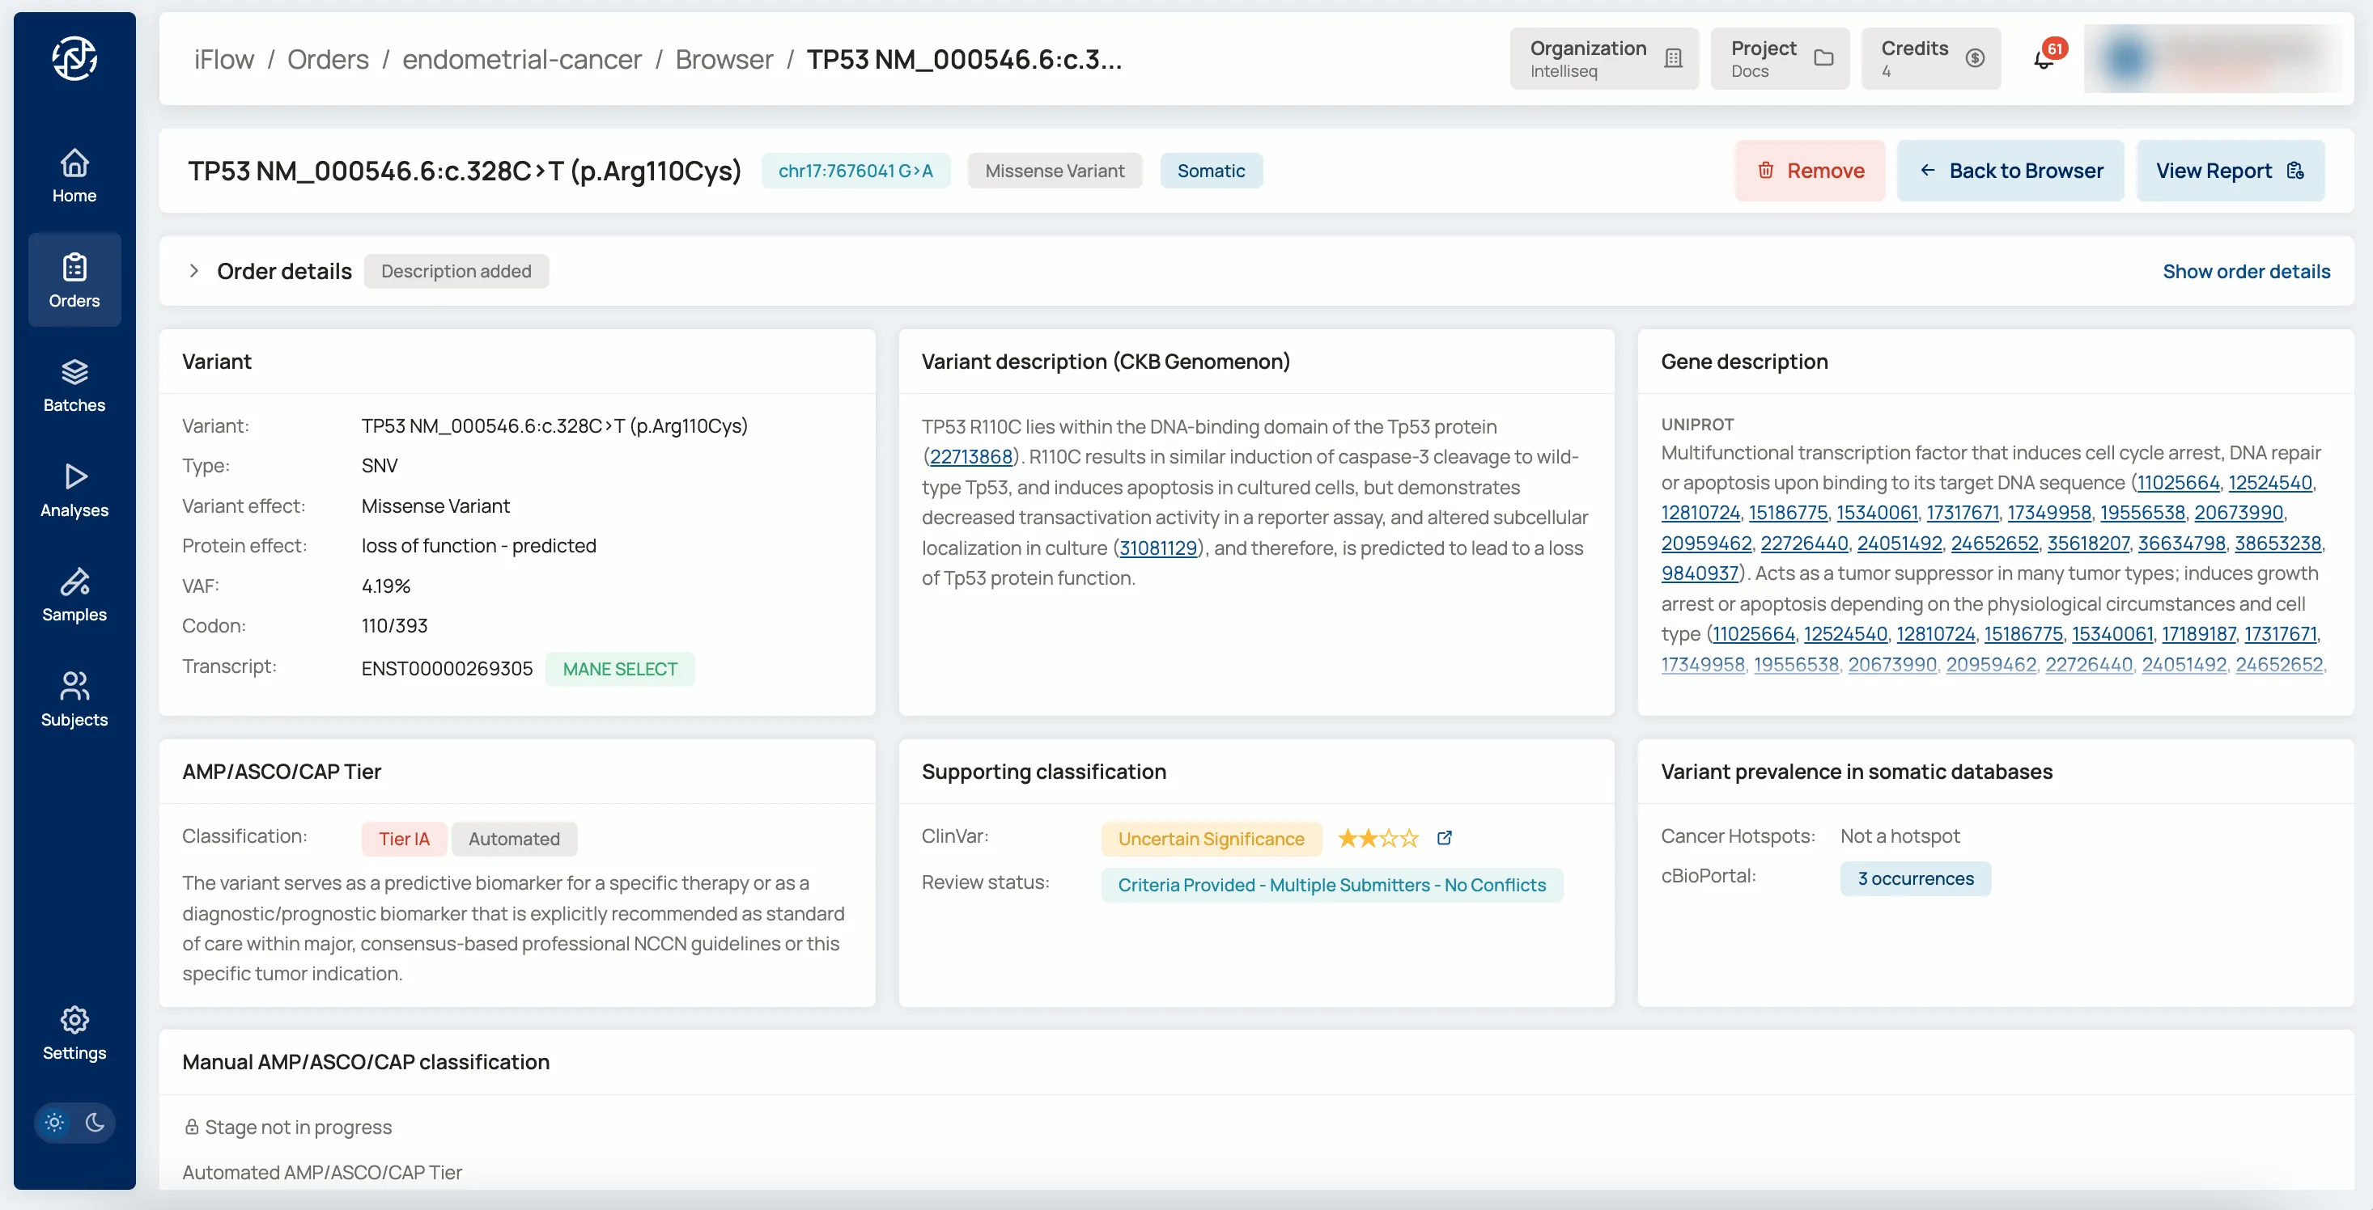
Task: Open UniProt reference 9840937
Action: coord(1700,573)
